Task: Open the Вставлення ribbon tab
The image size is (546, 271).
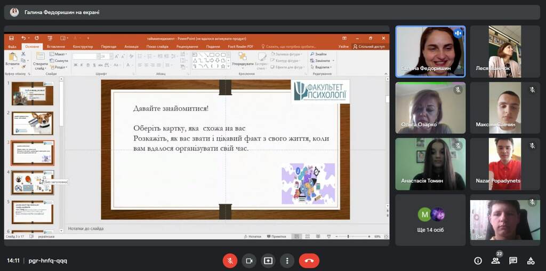Action: [55, 46]
